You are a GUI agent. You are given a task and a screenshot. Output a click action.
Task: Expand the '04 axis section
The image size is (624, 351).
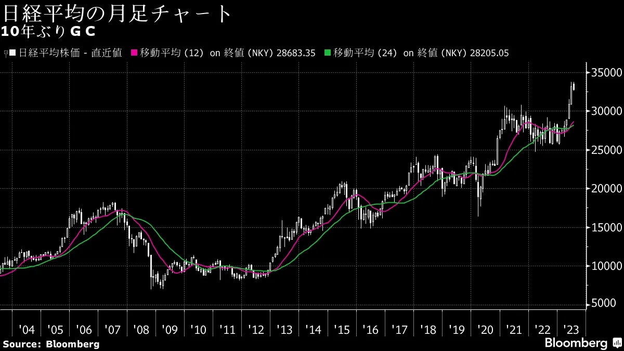pyautogui.click(x=28, y=330)
